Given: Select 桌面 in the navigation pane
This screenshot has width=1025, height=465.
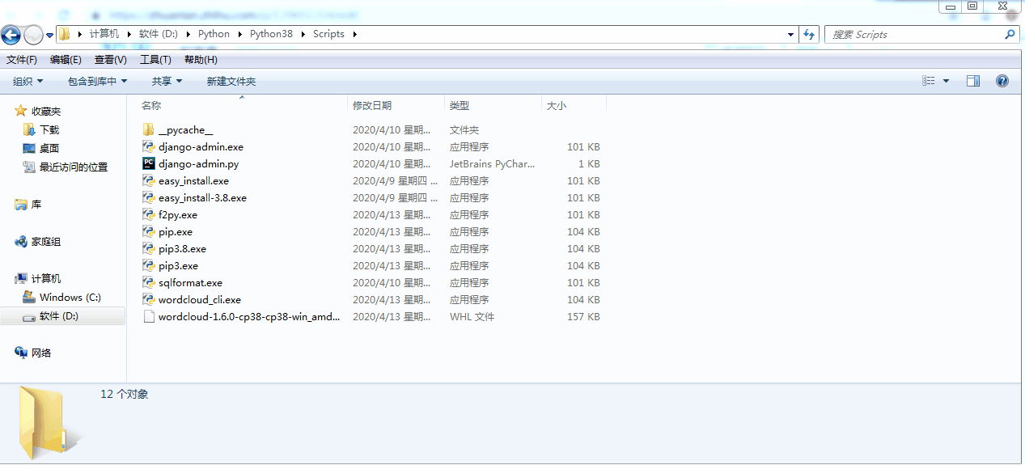Looking at the screenshot, I should tap(49, 149).
